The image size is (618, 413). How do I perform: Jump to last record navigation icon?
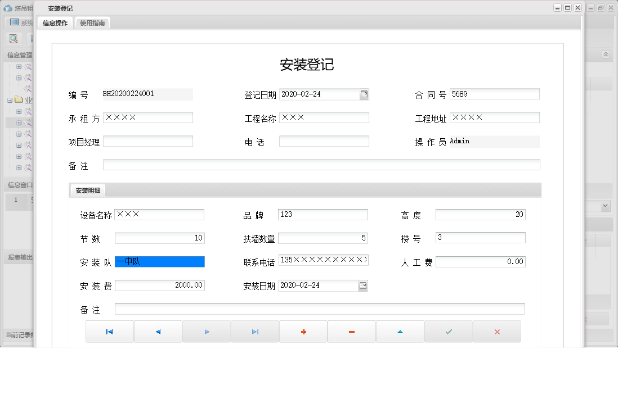pos(255,332)
